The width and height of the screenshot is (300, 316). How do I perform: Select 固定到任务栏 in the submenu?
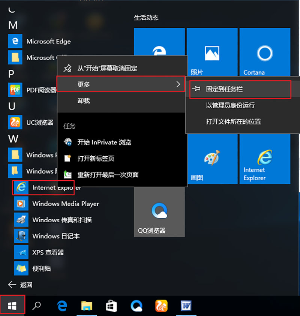(240, 89)
